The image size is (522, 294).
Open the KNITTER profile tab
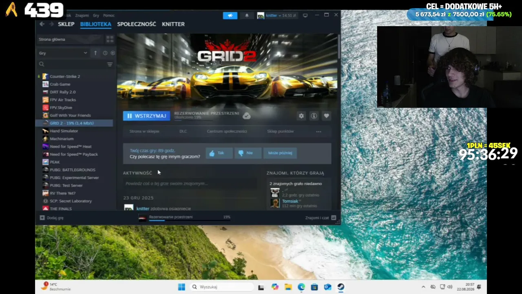coord(173,24)
